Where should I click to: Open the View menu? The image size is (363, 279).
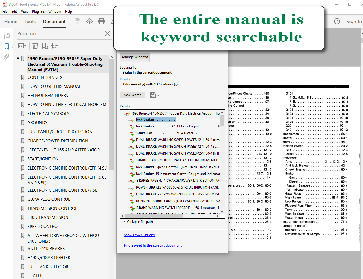point(24,12)
